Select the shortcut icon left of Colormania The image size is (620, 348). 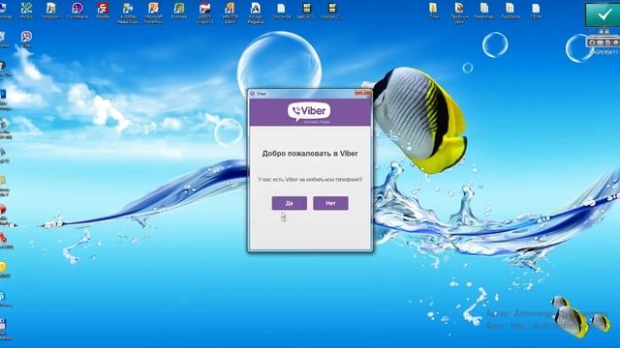tap(51, 11)
